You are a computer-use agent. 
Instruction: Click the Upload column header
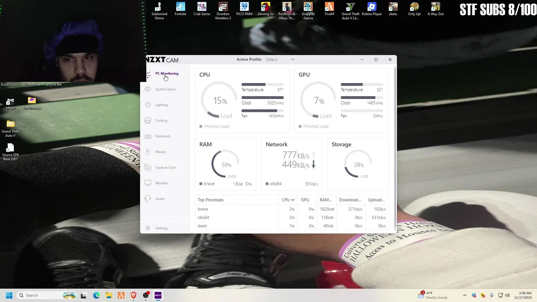(376, 200)
